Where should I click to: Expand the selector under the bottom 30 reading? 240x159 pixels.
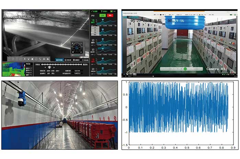tap(93, 71)
